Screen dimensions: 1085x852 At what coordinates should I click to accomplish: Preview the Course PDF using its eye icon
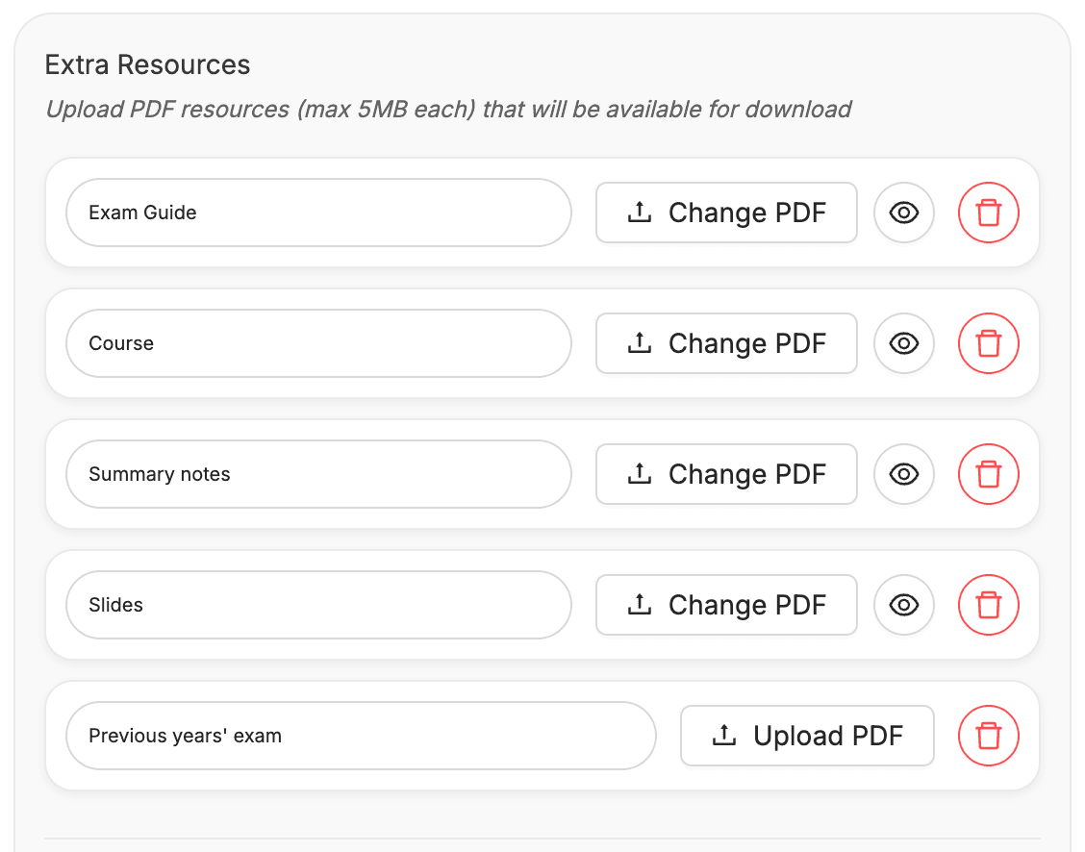903,343
